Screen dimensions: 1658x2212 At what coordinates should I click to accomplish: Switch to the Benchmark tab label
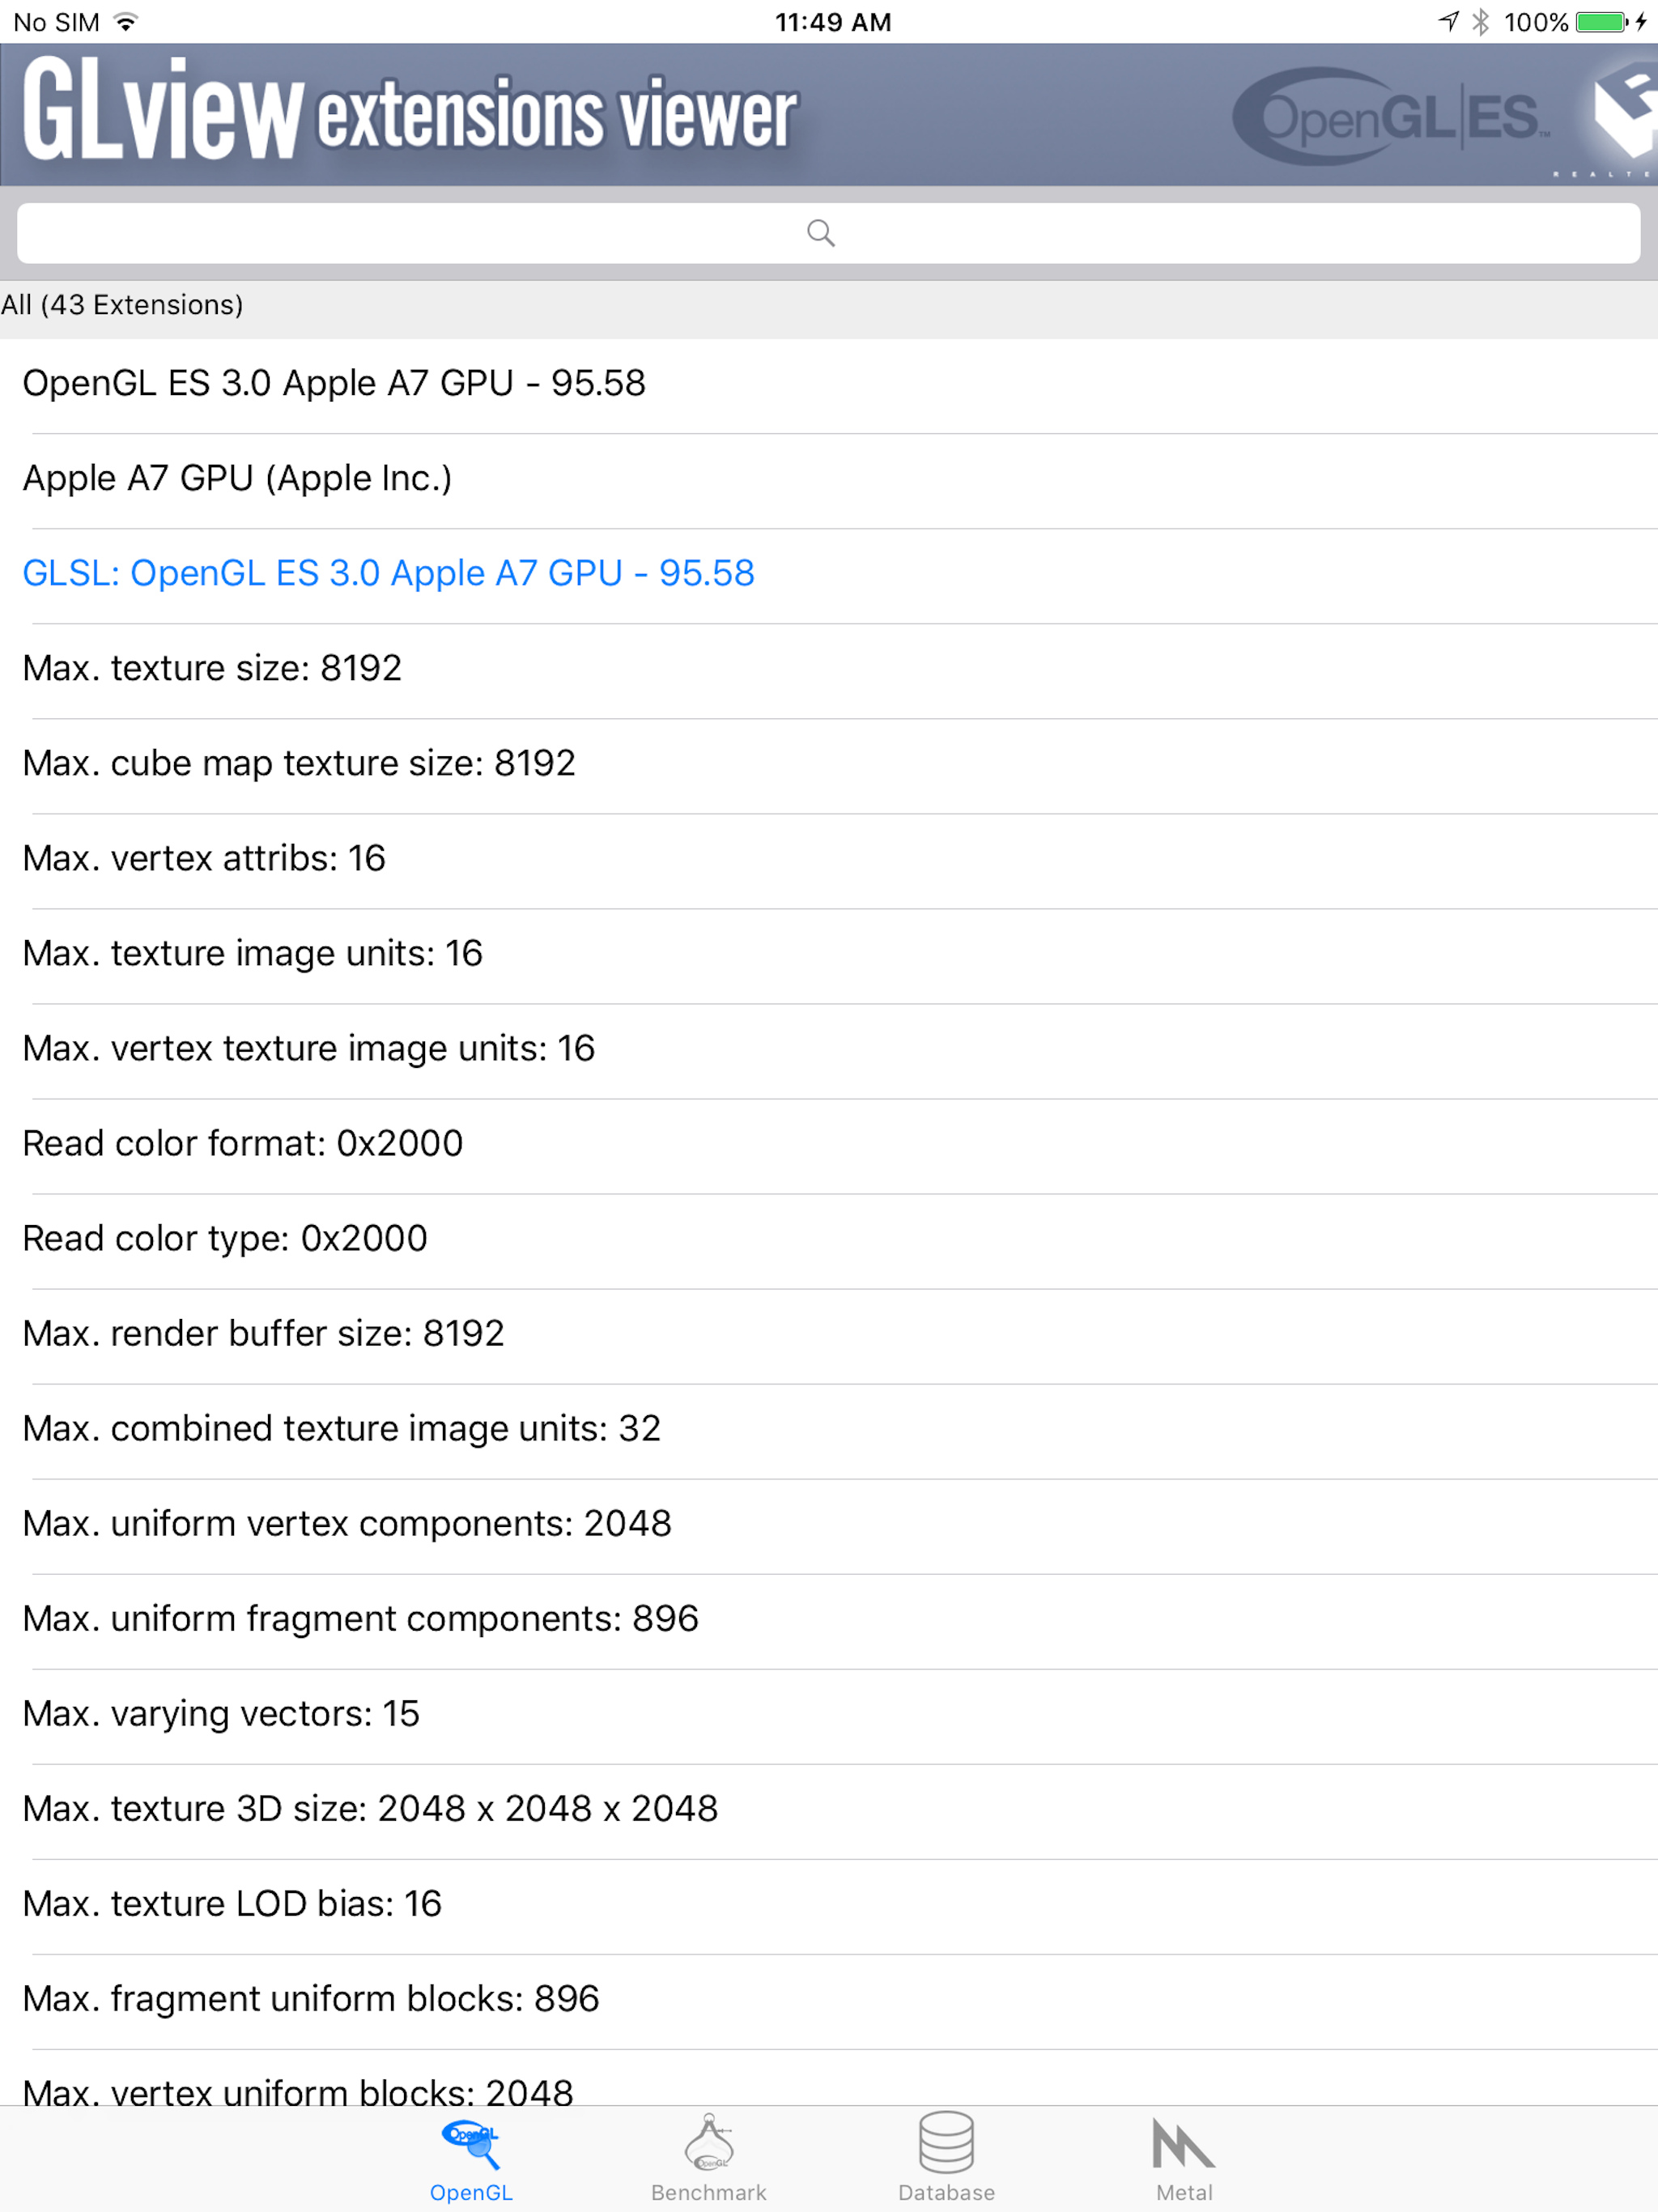click(709, 2192)
